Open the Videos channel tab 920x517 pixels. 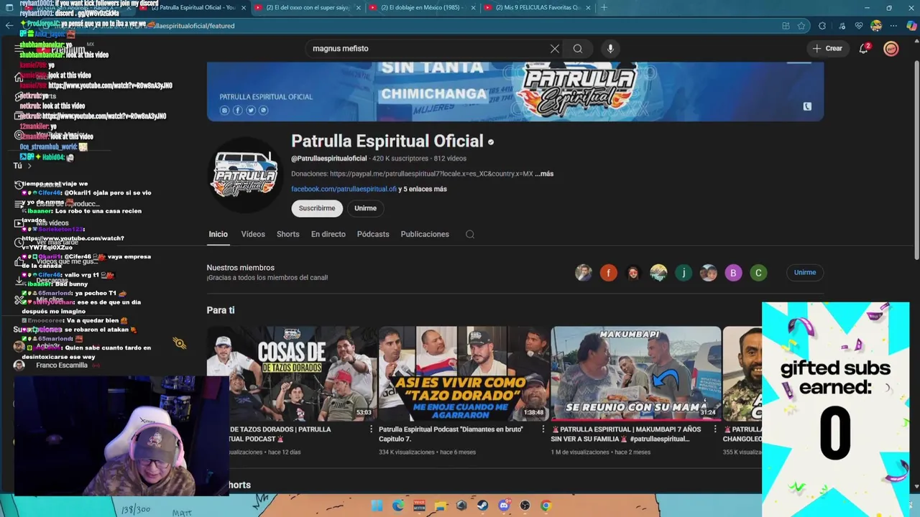pos(253,234)
